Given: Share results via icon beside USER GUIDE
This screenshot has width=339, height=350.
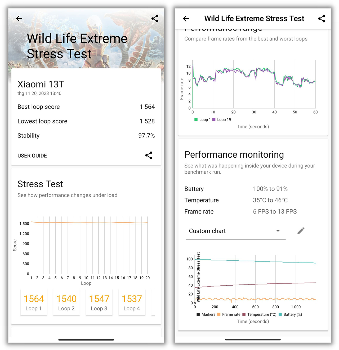Looking at the screenshot, I should coord(149,156).
